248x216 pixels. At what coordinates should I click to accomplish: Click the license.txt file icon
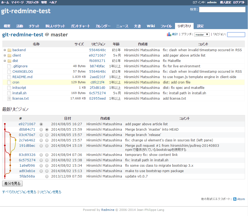click(9, 99)
